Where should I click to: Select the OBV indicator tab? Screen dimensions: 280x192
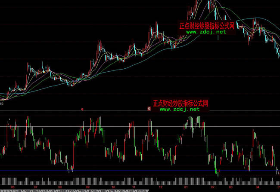coord(121,190)
